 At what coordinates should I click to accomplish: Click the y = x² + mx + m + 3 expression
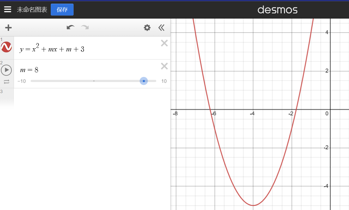click(x=52, y=48)
